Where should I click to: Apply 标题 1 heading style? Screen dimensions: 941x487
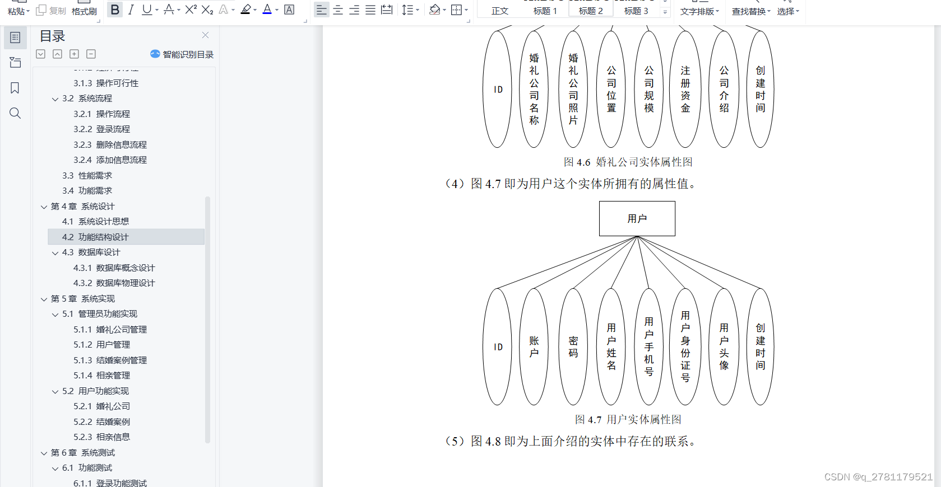pos(545,11)
